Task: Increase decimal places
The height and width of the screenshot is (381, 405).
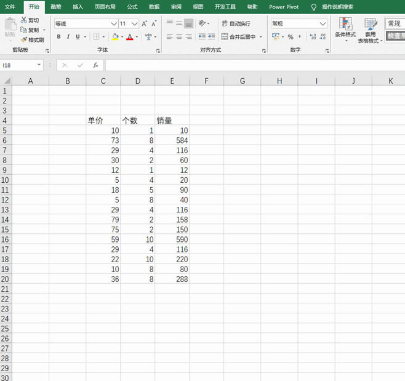Action: click(x=313, y=37)
